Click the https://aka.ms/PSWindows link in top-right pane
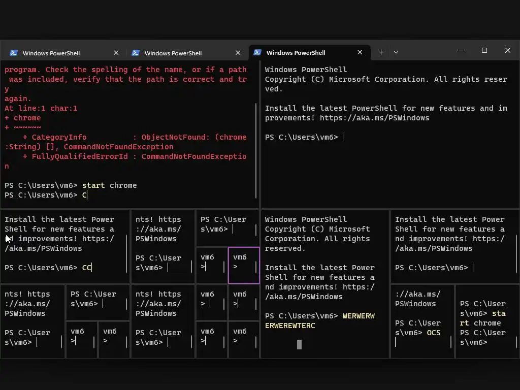This screenshot has height=390, width=520. (374, 118)
